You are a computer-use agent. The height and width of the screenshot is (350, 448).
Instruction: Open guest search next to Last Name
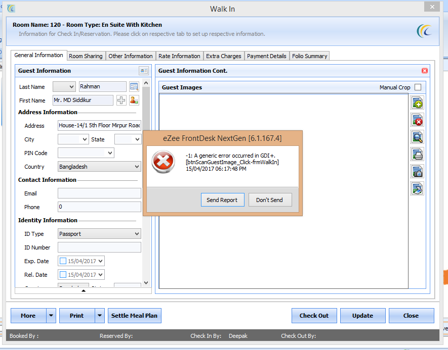tap(134, 86)
